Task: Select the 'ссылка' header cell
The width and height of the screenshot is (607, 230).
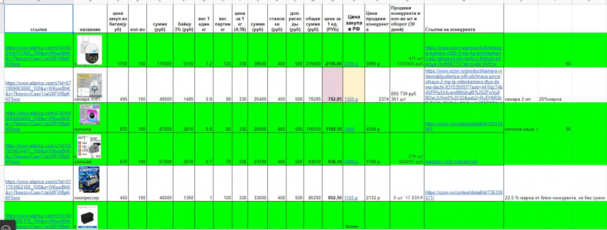Action: [x=39, y=18]
